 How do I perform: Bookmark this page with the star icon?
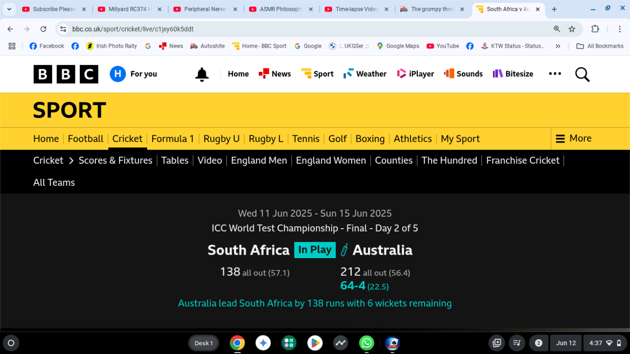pyautogui.click(x=572, y=29)
